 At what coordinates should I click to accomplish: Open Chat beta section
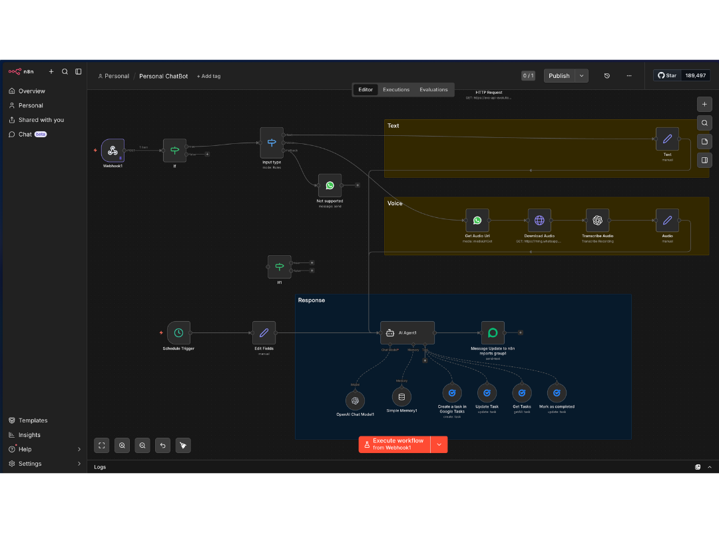tap(43, 135)
